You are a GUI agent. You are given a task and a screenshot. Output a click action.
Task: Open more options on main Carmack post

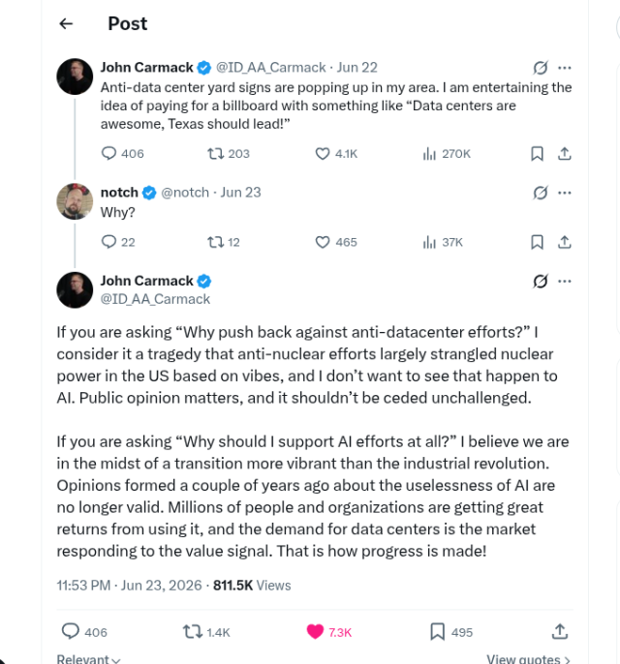[x=565, y=281]
